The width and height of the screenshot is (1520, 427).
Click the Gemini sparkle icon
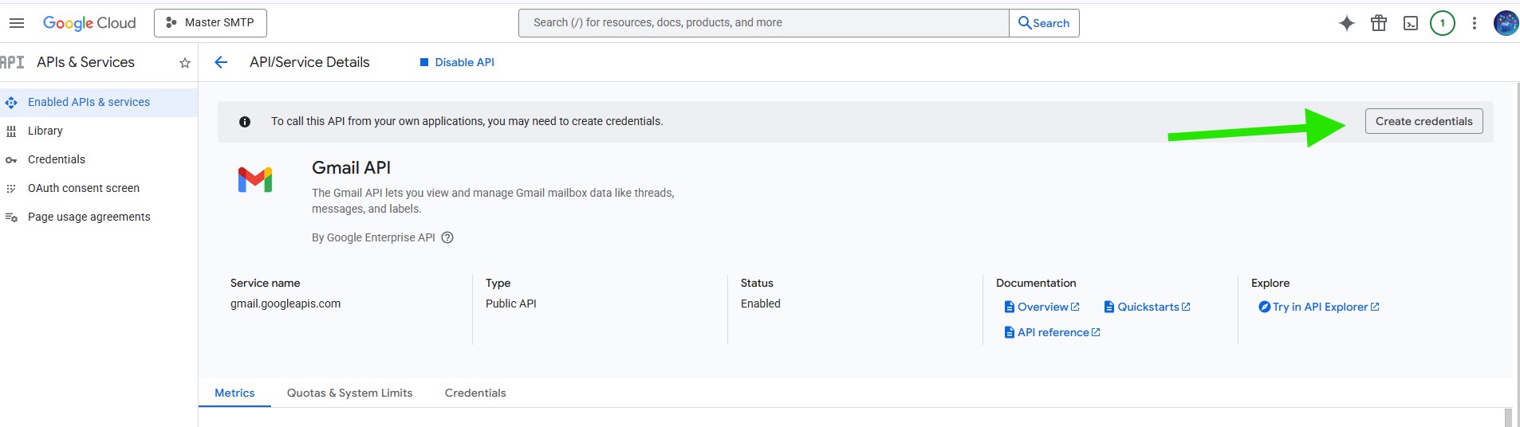click(x=1346, y=23)
